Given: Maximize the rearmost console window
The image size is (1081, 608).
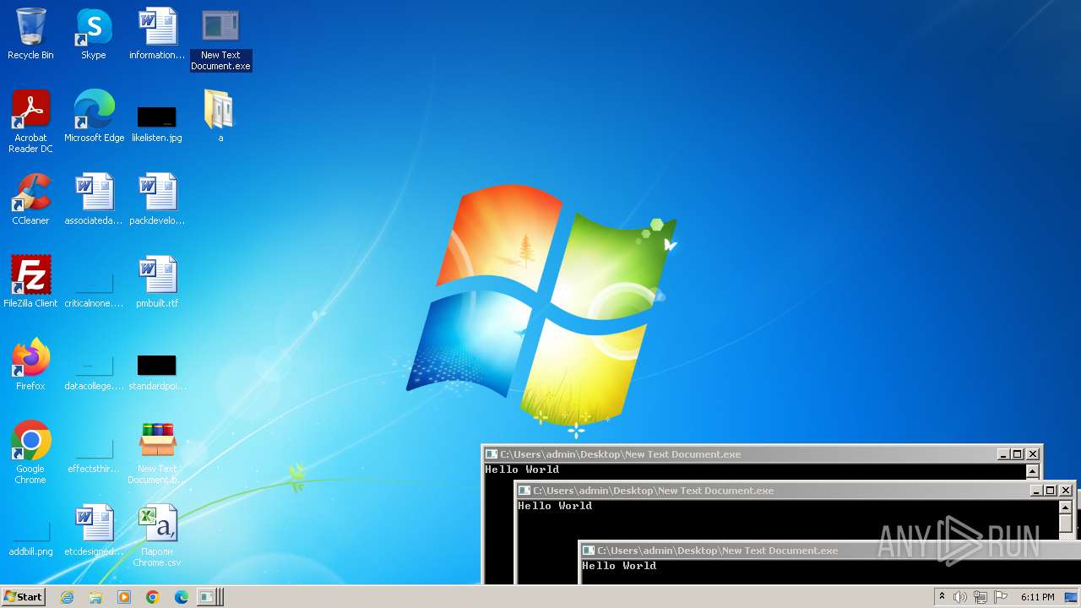Looking at the screenshot, I should [x=1017, y=454].
